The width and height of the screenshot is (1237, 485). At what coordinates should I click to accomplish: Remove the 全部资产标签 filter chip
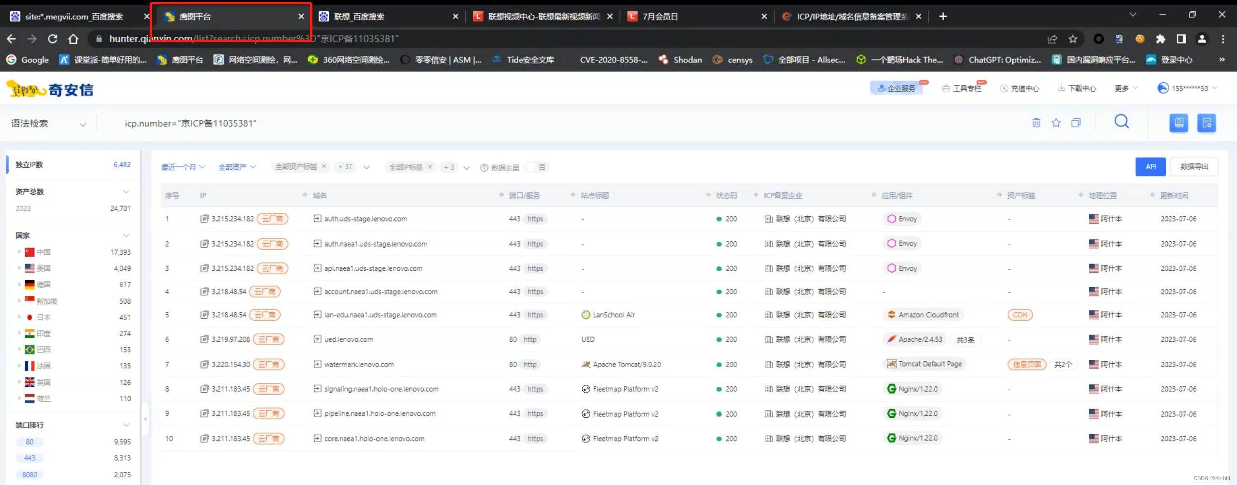324,166
